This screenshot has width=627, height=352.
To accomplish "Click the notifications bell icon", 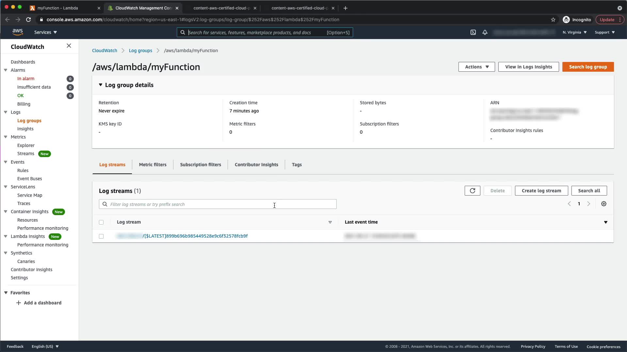I will (x=485, y=32).
